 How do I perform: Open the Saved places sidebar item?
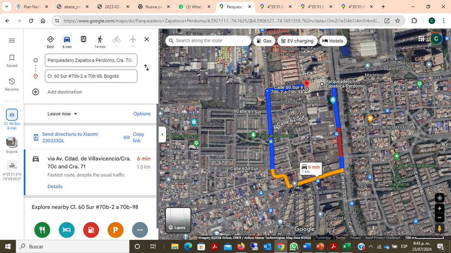[12, 61]
